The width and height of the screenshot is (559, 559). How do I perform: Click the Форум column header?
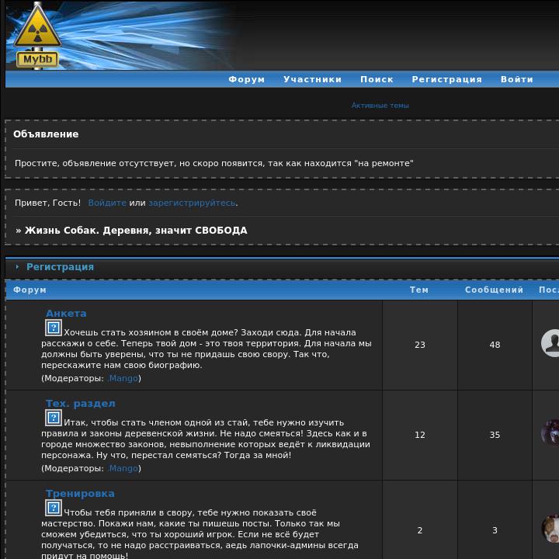tap(30, 290)
